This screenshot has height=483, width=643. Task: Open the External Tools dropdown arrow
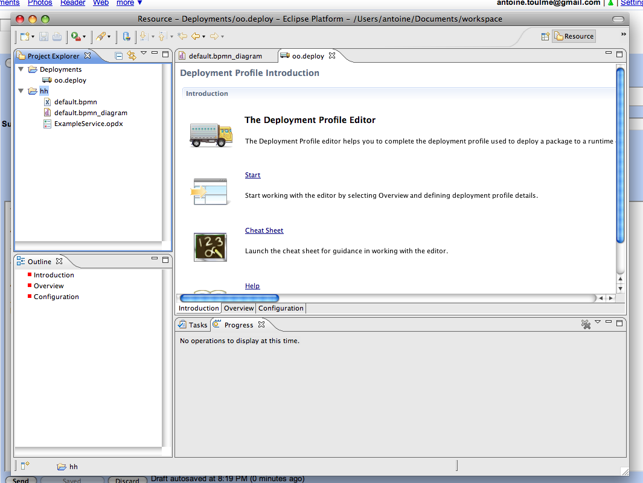pos(84,37)
